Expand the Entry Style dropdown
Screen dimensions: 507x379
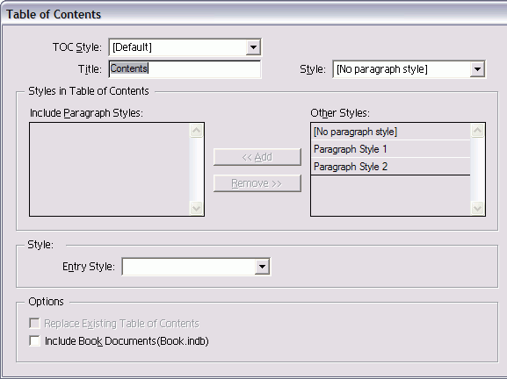tap(262, 267)
